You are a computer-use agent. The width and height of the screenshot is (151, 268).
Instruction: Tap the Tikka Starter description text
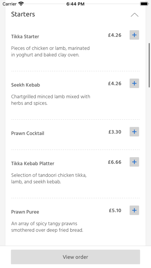click(x=50, y=52)
